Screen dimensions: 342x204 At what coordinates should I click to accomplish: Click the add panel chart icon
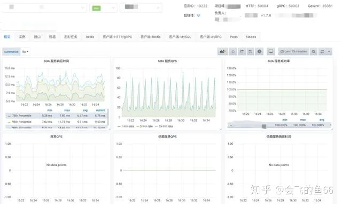click(223, 51)
